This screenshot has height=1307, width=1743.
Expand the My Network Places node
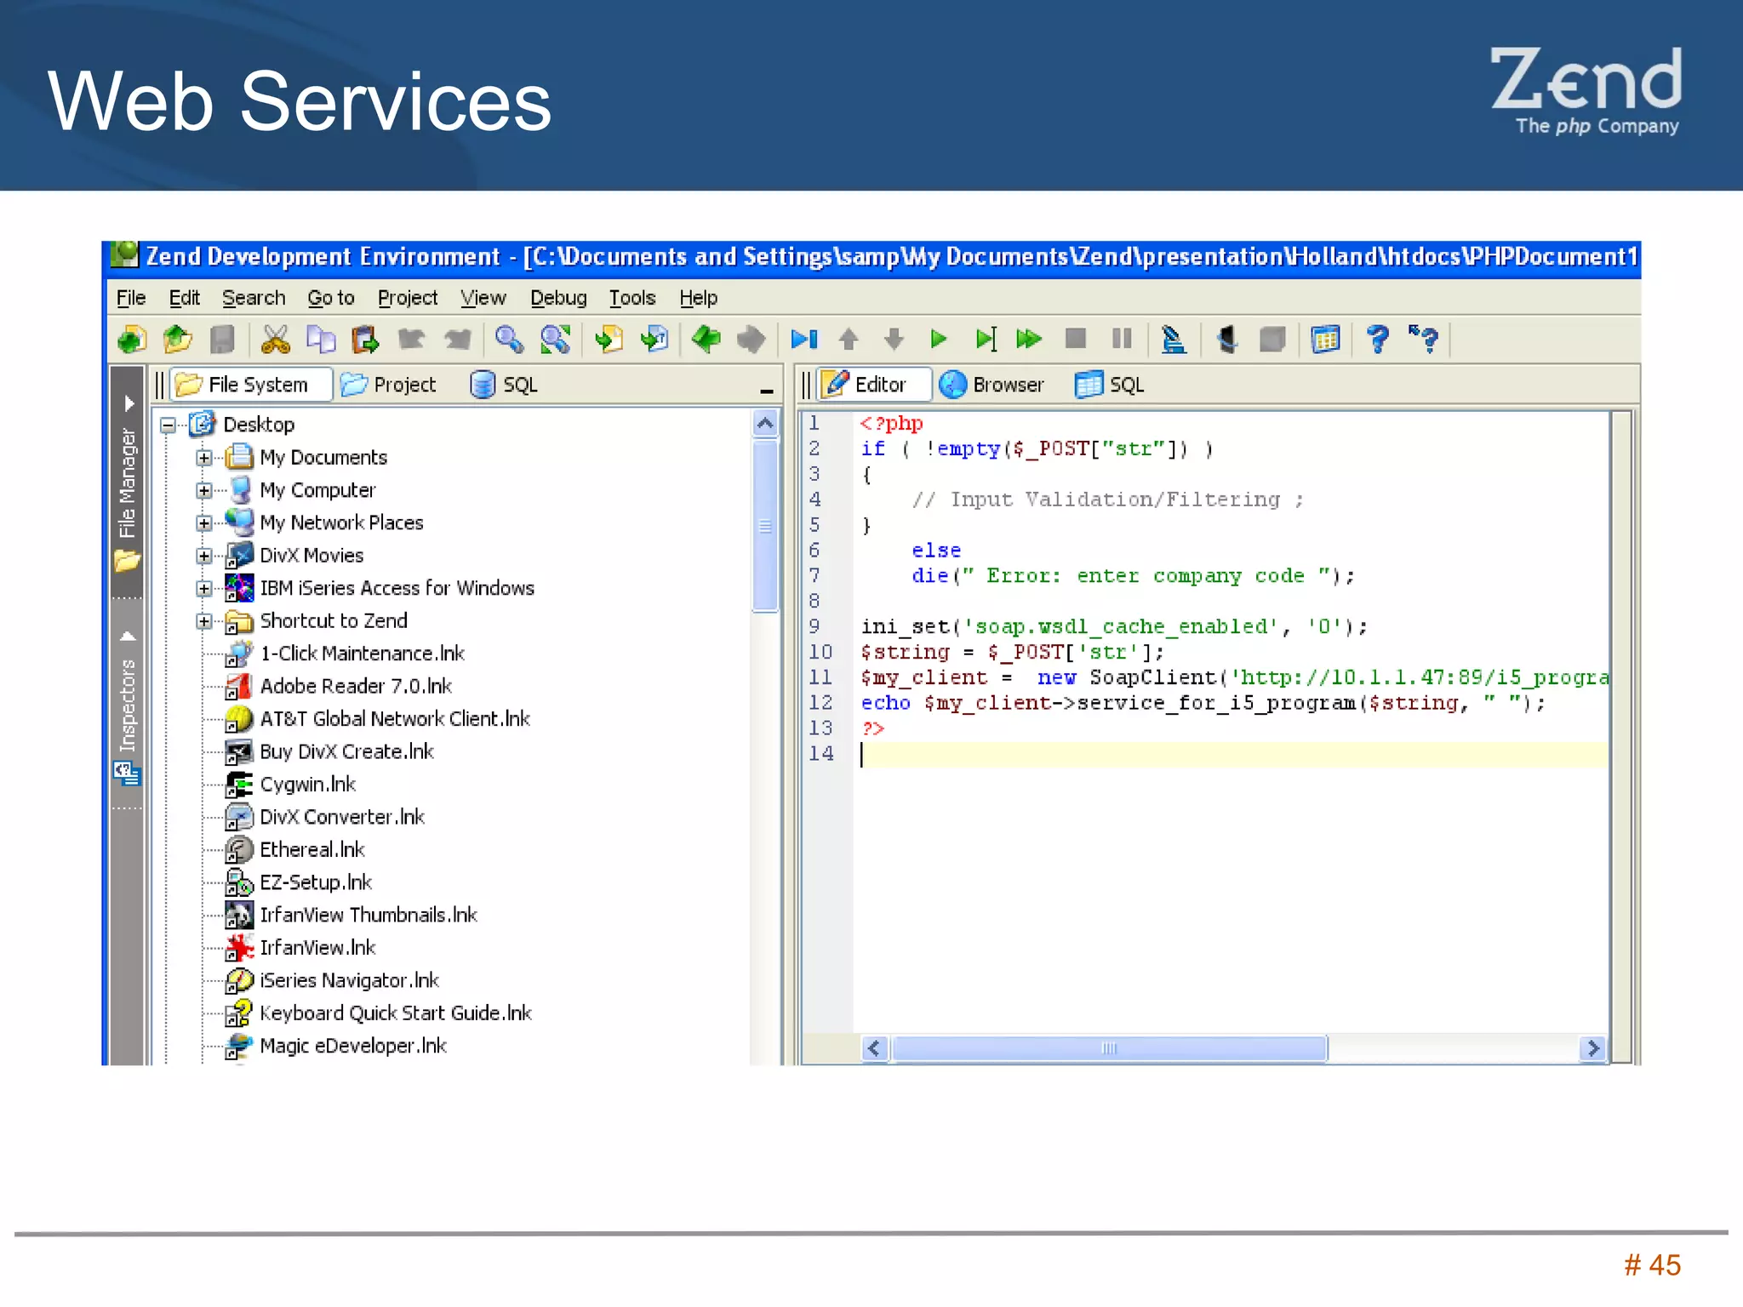tap(203, 522)
